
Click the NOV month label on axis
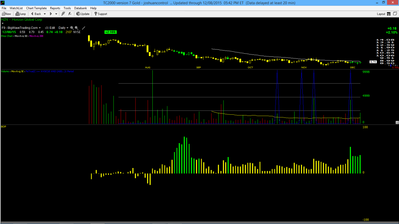point(304,68)
